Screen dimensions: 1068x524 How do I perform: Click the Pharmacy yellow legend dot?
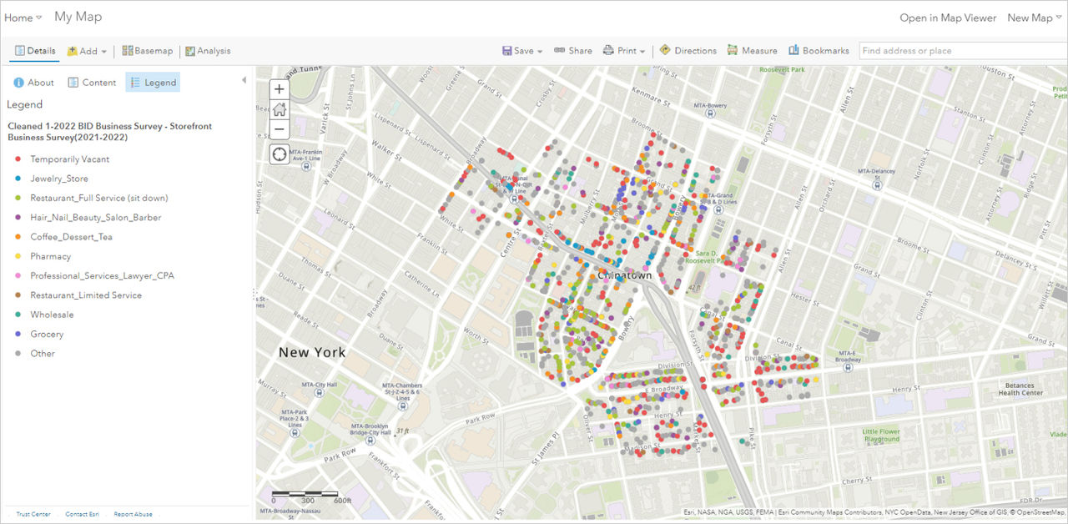pos(18,256)
